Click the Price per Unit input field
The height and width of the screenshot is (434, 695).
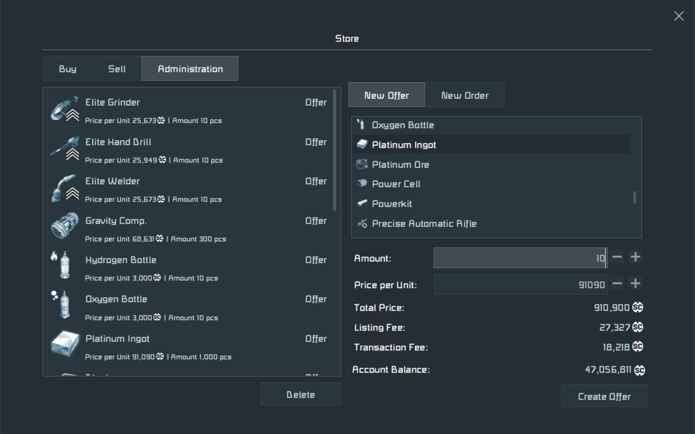click(520, 285)
